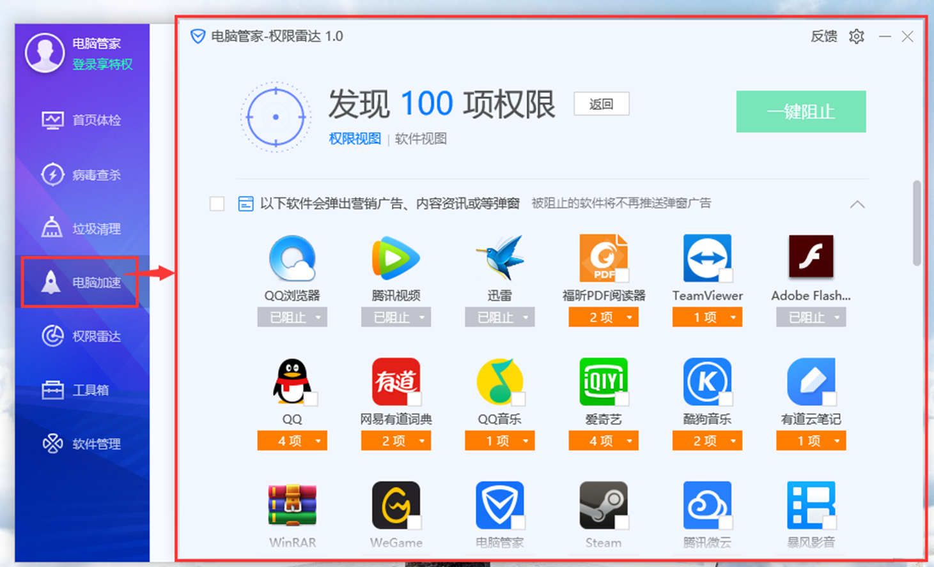Viewport: 934px width, 567px height.
Task: Click the QQ音乐 app icon
Action: 499,382
